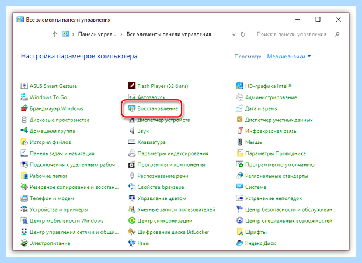Open the Устранение неполадок link
This screenshot has height=263, width=362.
coord(274,198)
